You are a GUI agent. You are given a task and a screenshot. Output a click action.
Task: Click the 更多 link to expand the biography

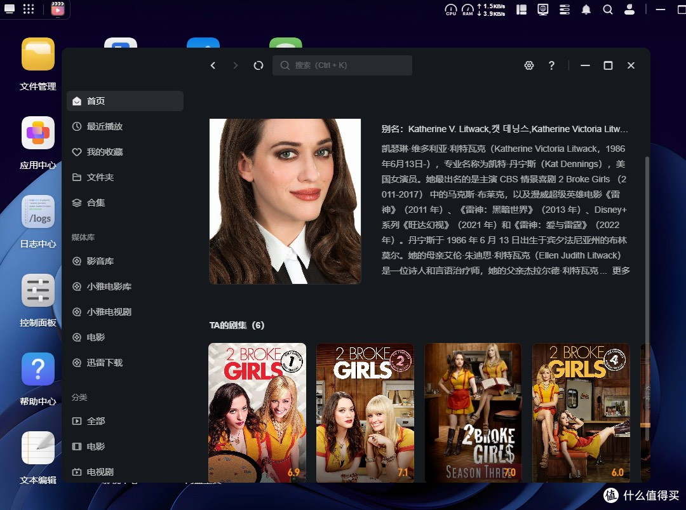point(621,271)
